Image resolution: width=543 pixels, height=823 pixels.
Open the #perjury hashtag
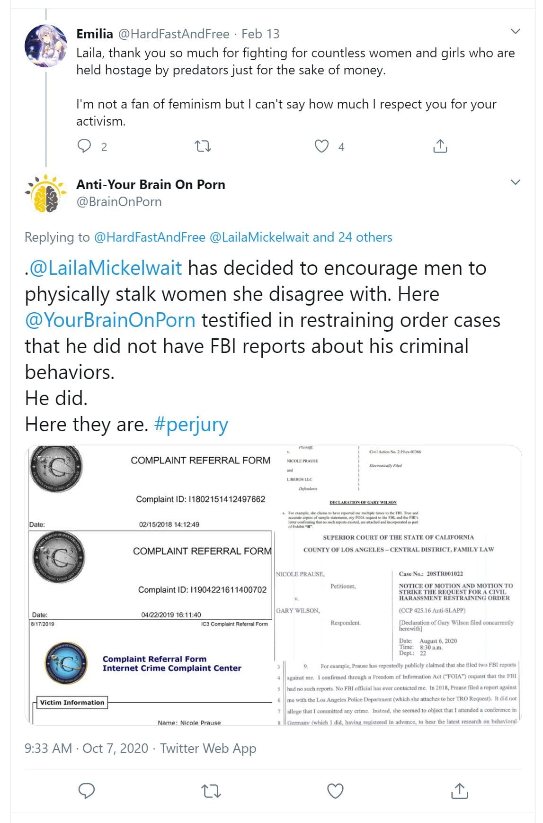[191, 425]
